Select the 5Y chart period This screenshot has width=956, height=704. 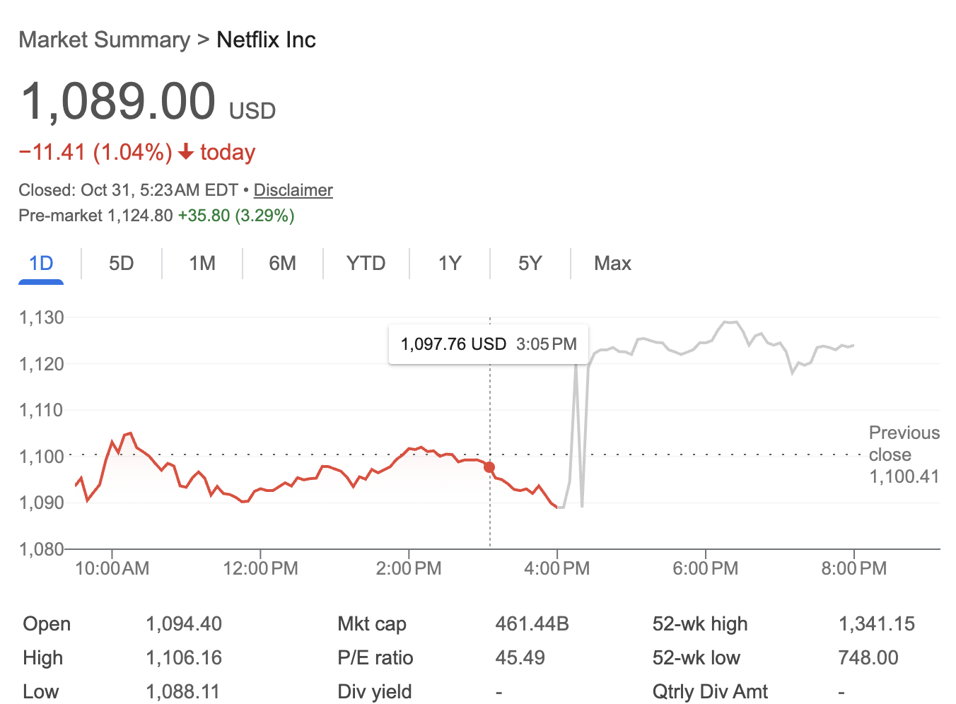coord(530,263)
